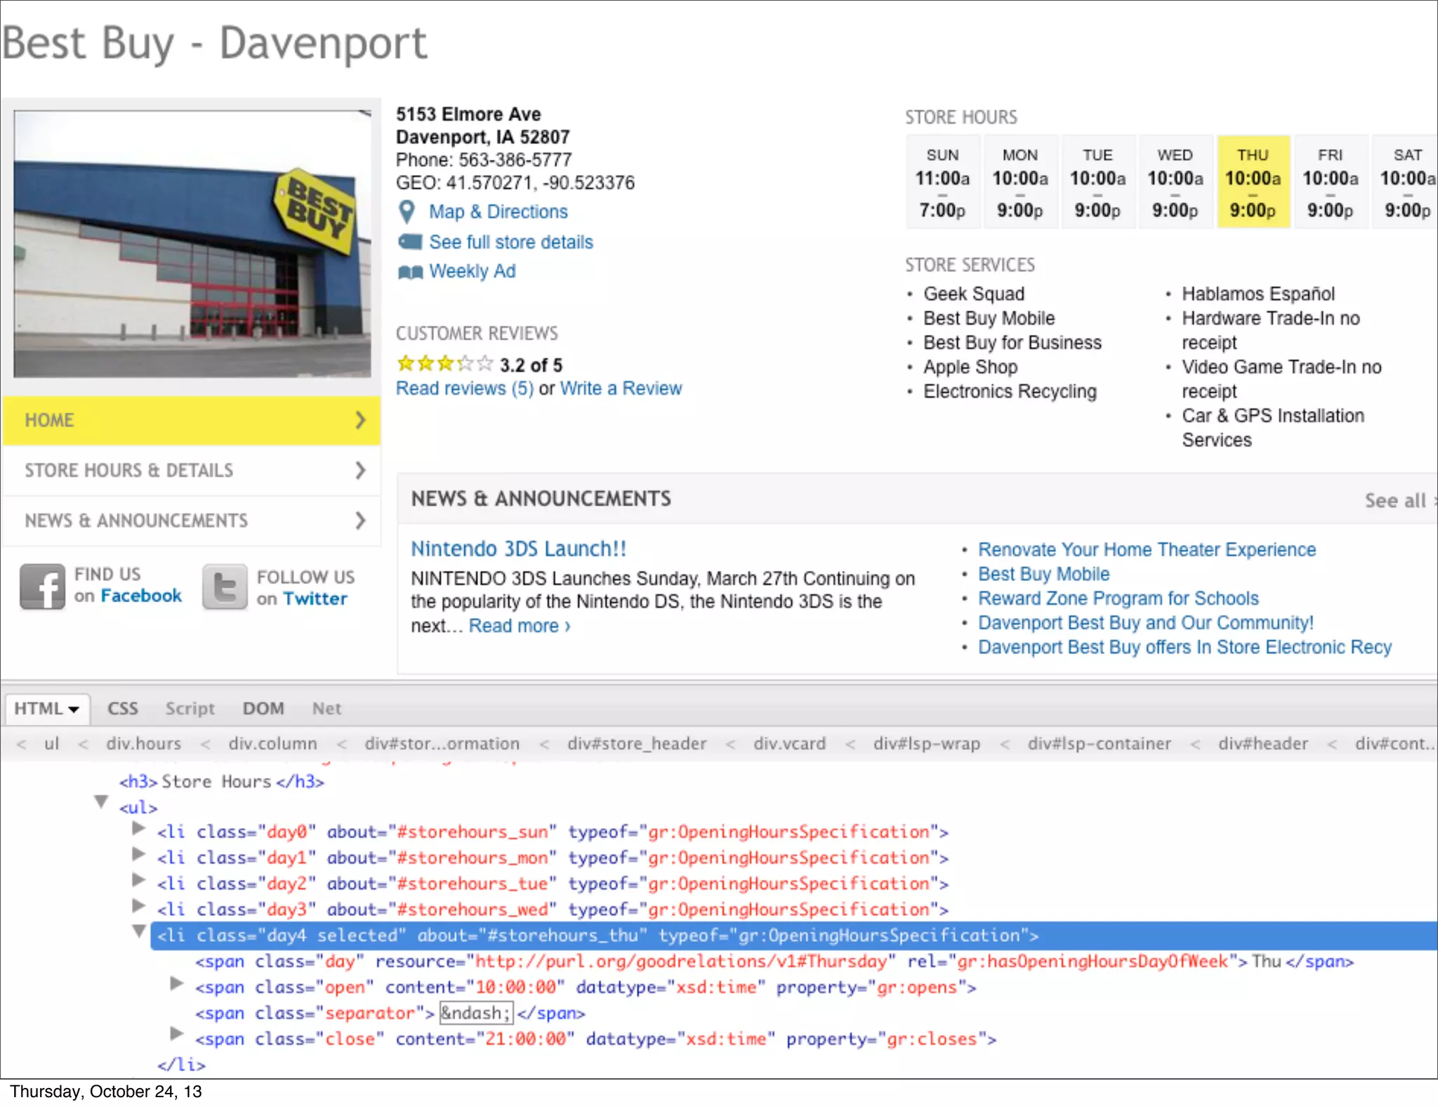Viewport: 1438px width, 1107px height.
Task: Select the highlighted THU store hours box
Action: 1253,182
